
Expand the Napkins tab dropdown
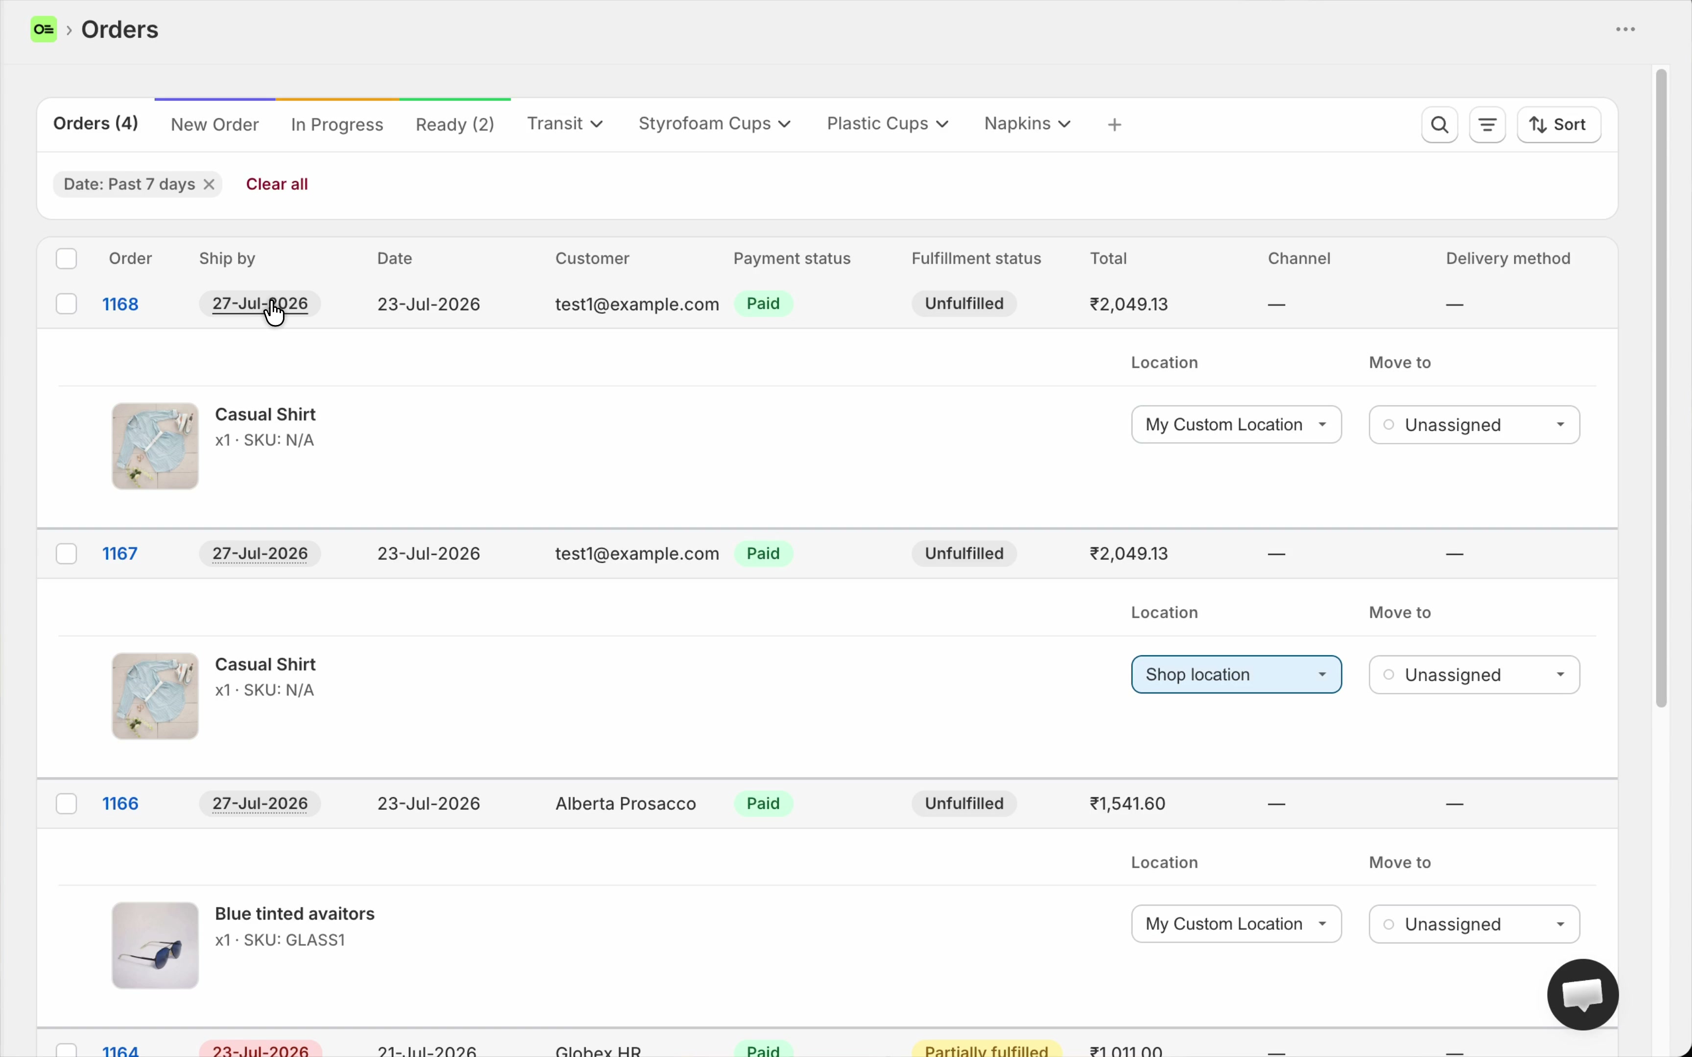[x=1027, y=124]
